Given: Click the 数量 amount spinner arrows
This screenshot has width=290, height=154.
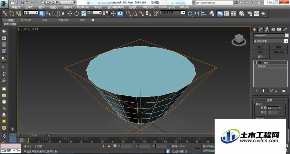Looking at the screenshot, I should point(280,108).
